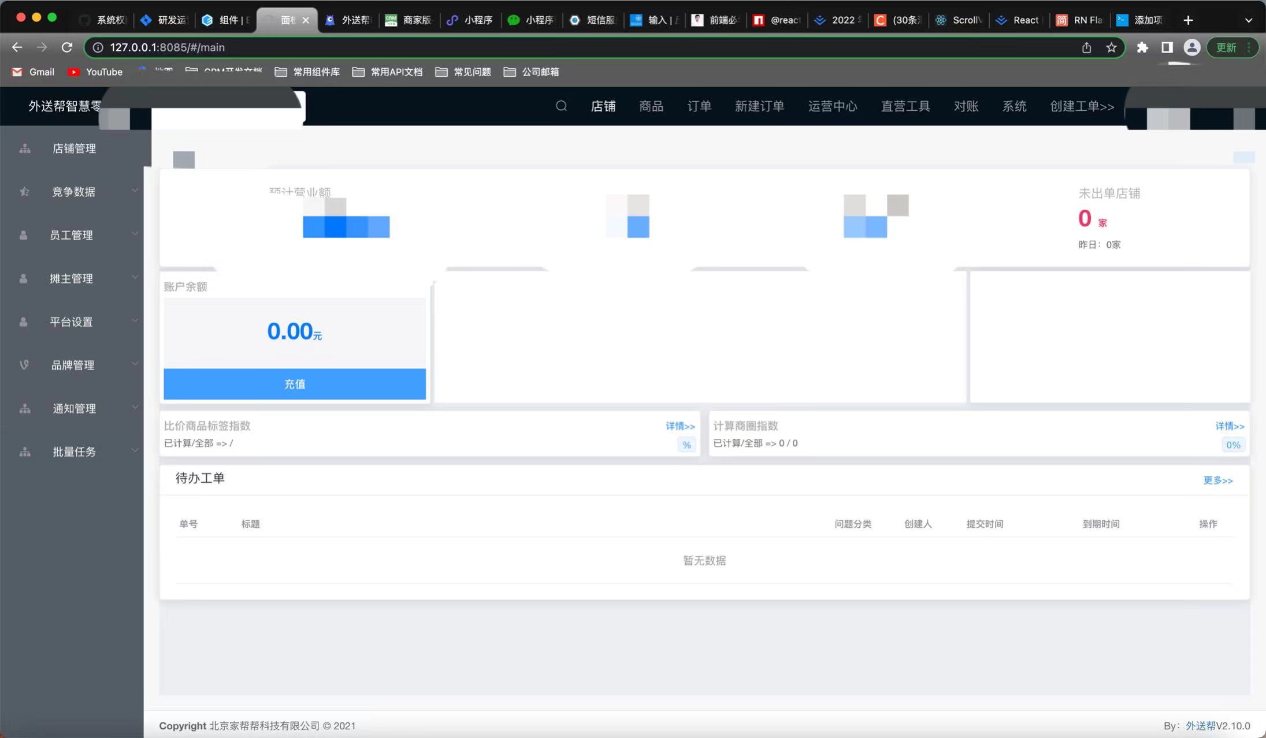The height and width of the screenshot is (738, 1266).
Task: Open Gmail bookmark
Action: coord(34,72)
